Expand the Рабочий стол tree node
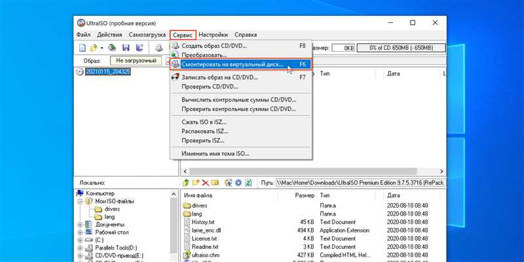The width and height of the screenshot is (524, 262). coord(80,233)
